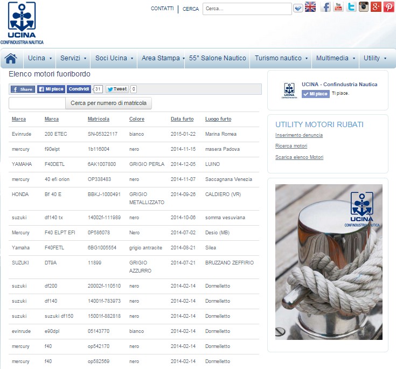Click the Mi piace button under title
Viewport: 396px width, 369px height.
(51, 89)
